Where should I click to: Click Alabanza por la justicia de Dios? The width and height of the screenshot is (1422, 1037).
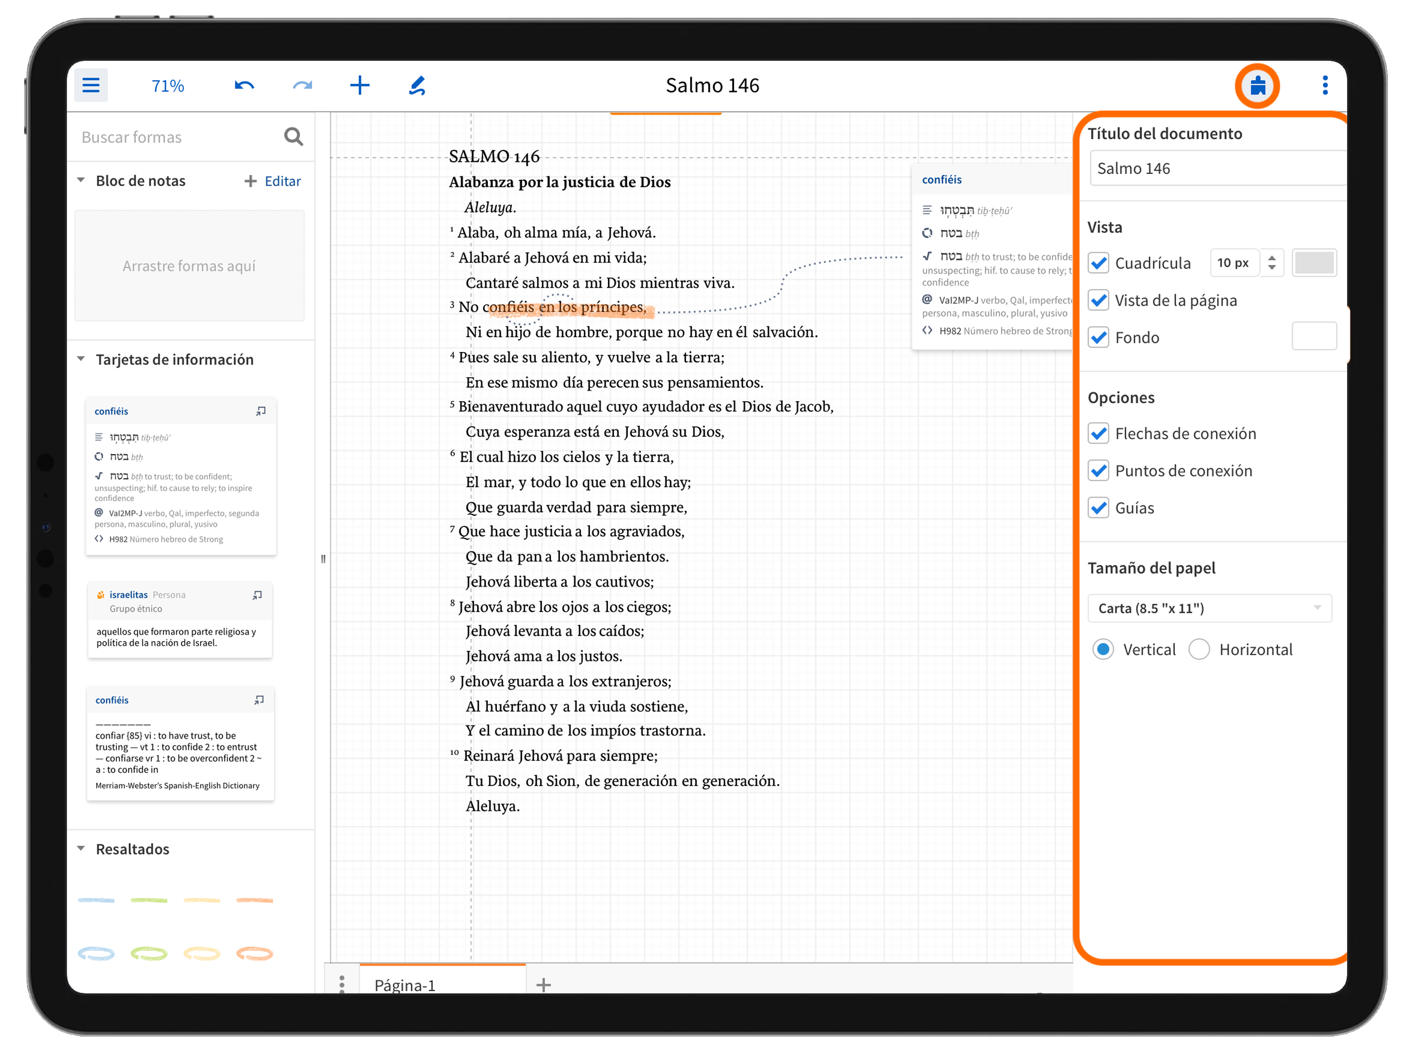coord(559,182)
